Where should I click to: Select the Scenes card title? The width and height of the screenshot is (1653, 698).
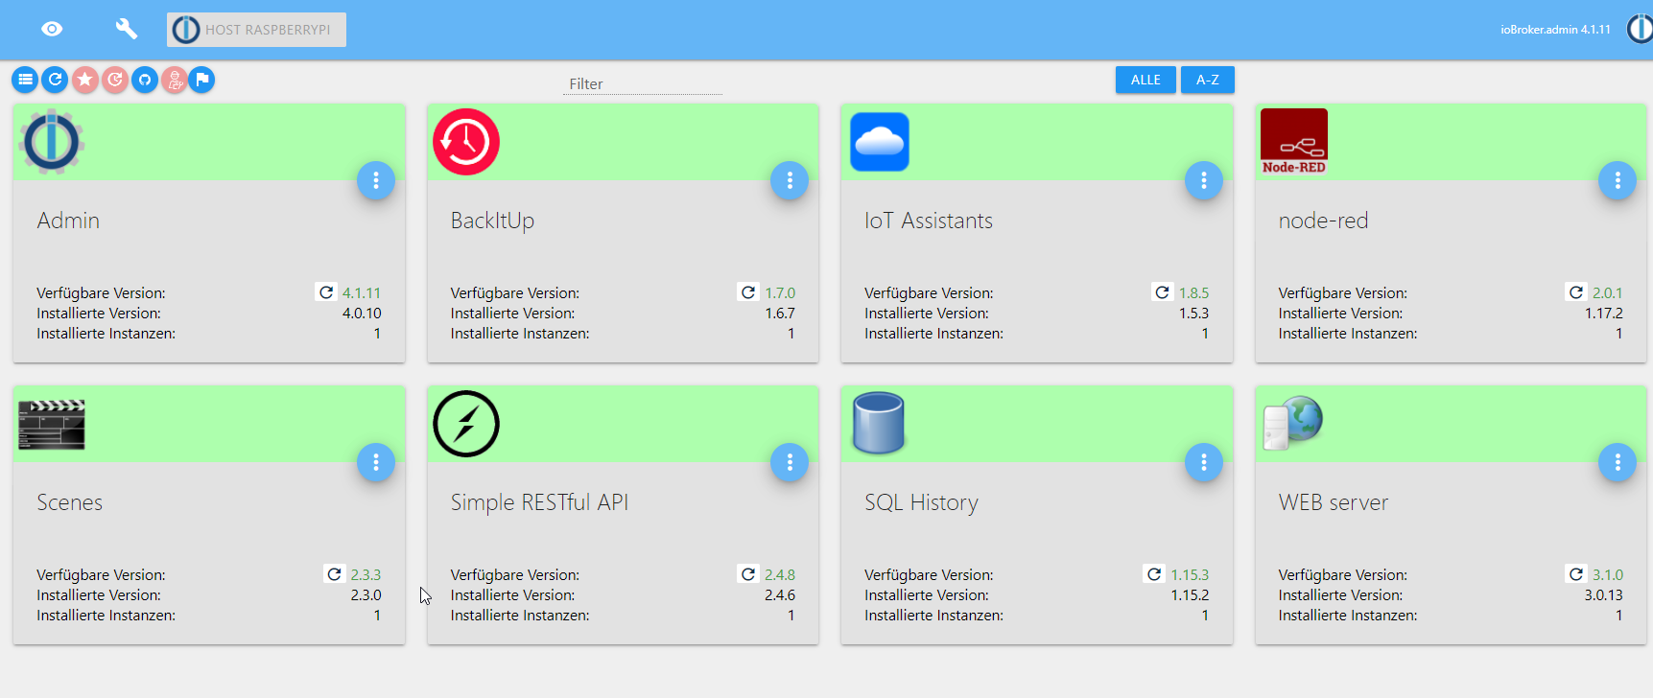70,502
